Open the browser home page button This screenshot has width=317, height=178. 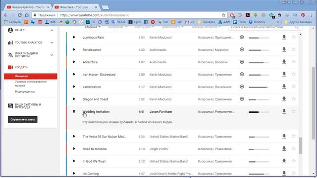27,15
